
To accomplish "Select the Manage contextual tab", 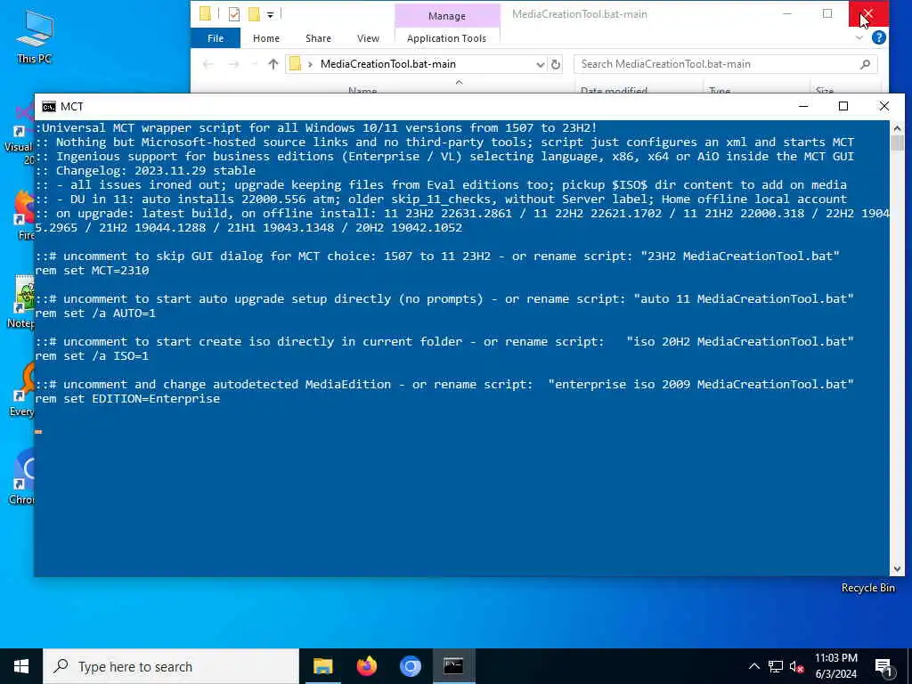I will (x=447, y=16).
